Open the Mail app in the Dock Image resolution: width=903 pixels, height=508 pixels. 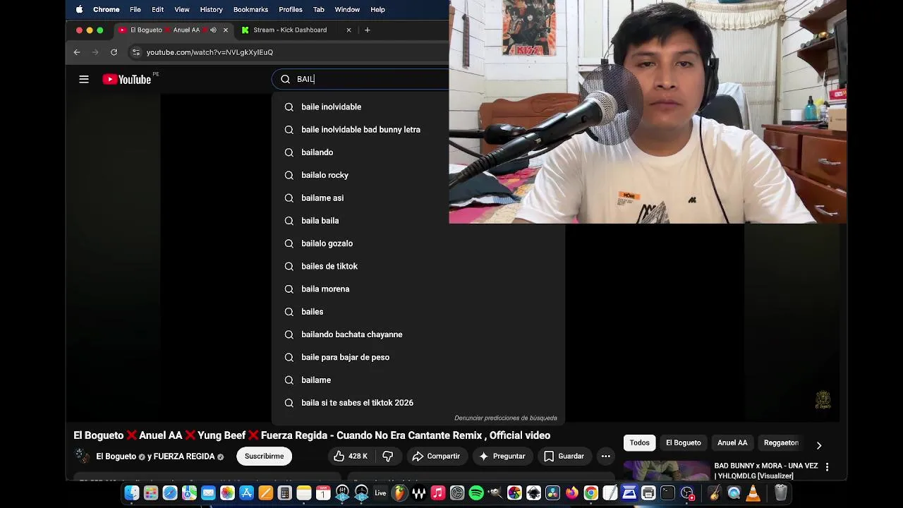tap(208, 493)
